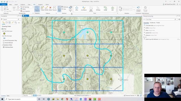
Task: Zoom To selection icon
Action: [x=70, y=9]
